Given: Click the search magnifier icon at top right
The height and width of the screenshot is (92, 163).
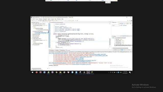Looking at the screenshot, I should click(128, 20).
